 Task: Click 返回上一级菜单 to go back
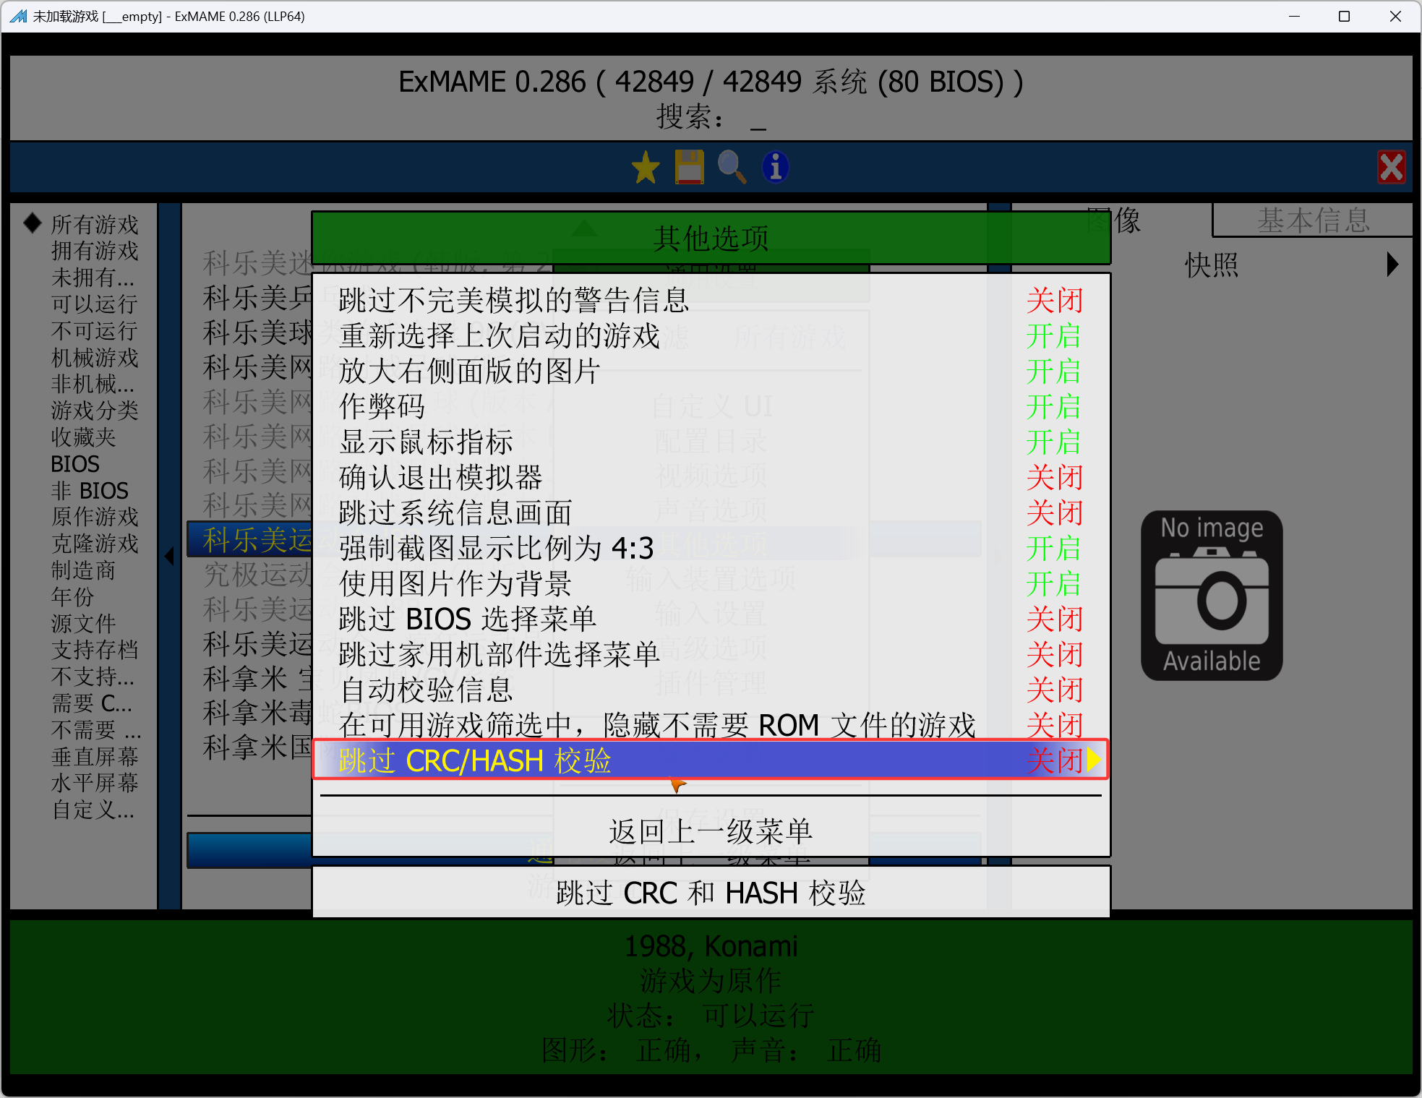click(709, 831)
